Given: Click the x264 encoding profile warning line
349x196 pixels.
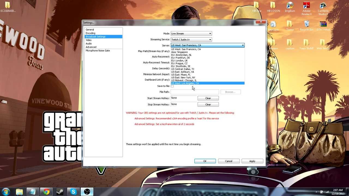Looking at the screenshot, I should pos(177,119).
